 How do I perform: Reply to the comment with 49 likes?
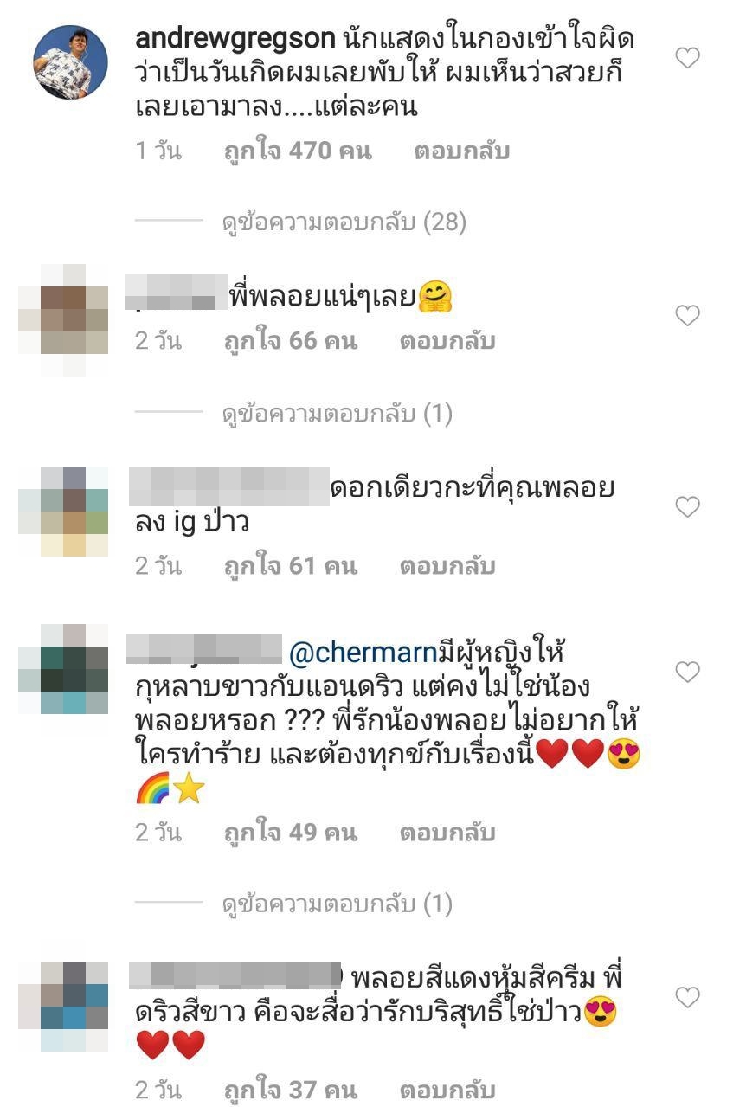pyautogui.click(x=447, y=833)
